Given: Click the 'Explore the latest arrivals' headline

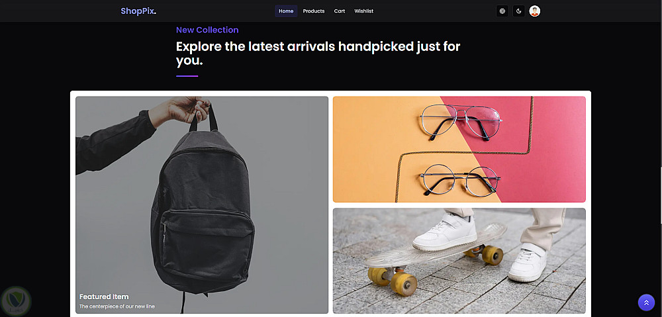Looking at the screenshot, I should (x=318, y=53).
